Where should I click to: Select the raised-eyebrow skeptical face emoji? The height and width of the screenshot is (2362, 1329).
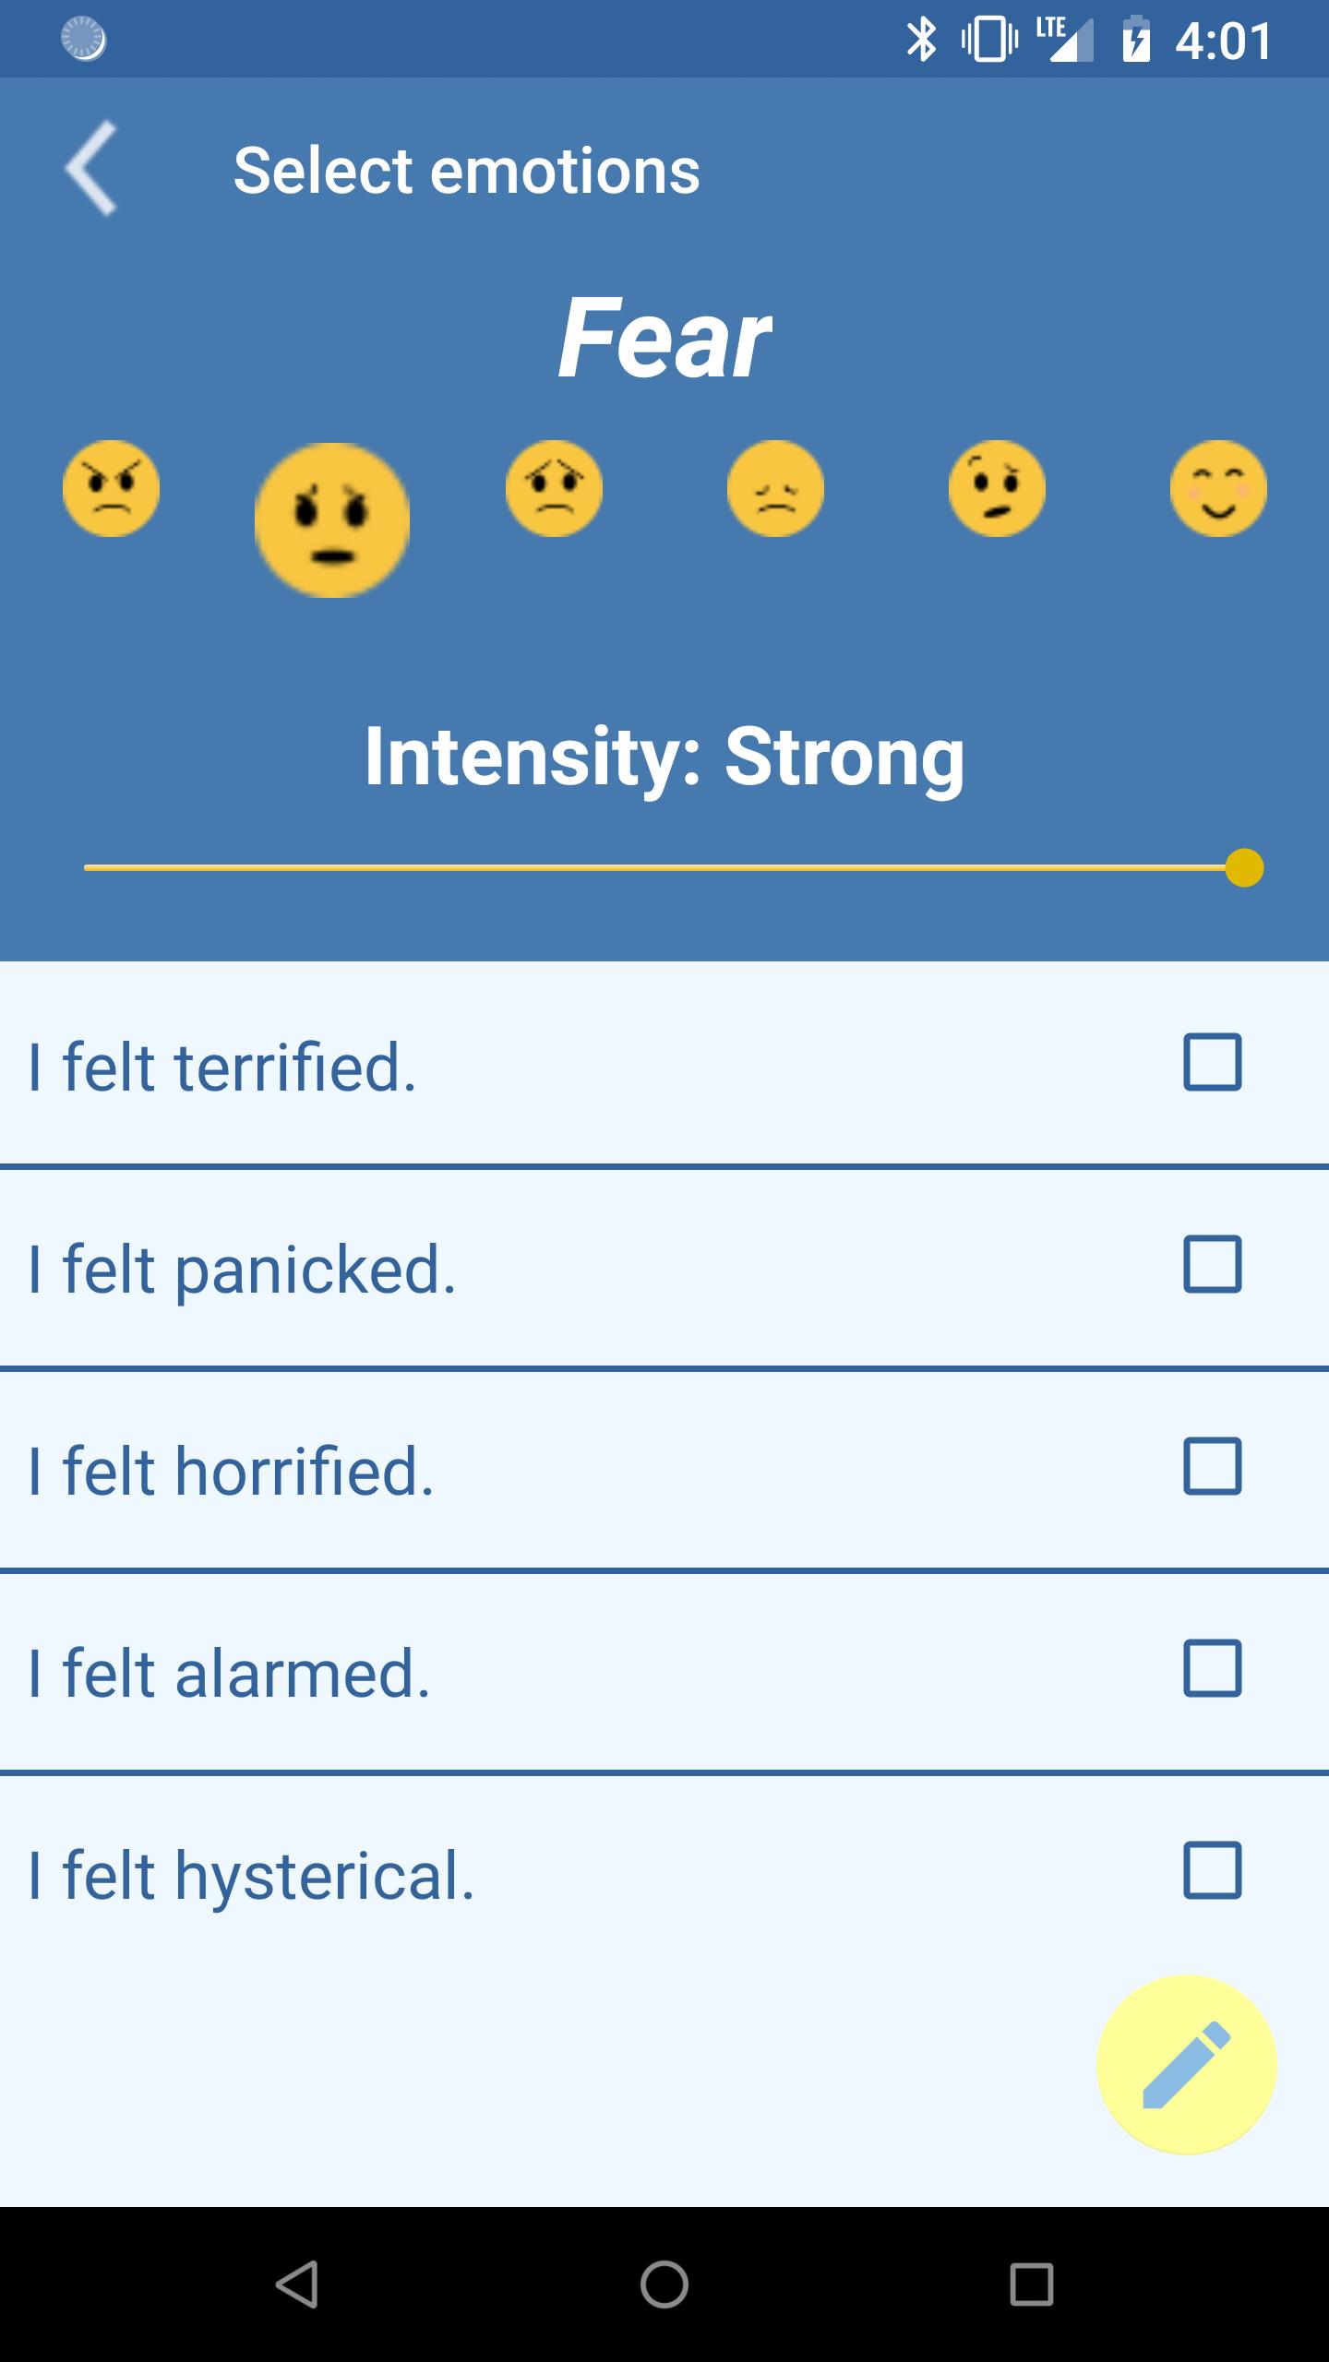tap(997, 488)
